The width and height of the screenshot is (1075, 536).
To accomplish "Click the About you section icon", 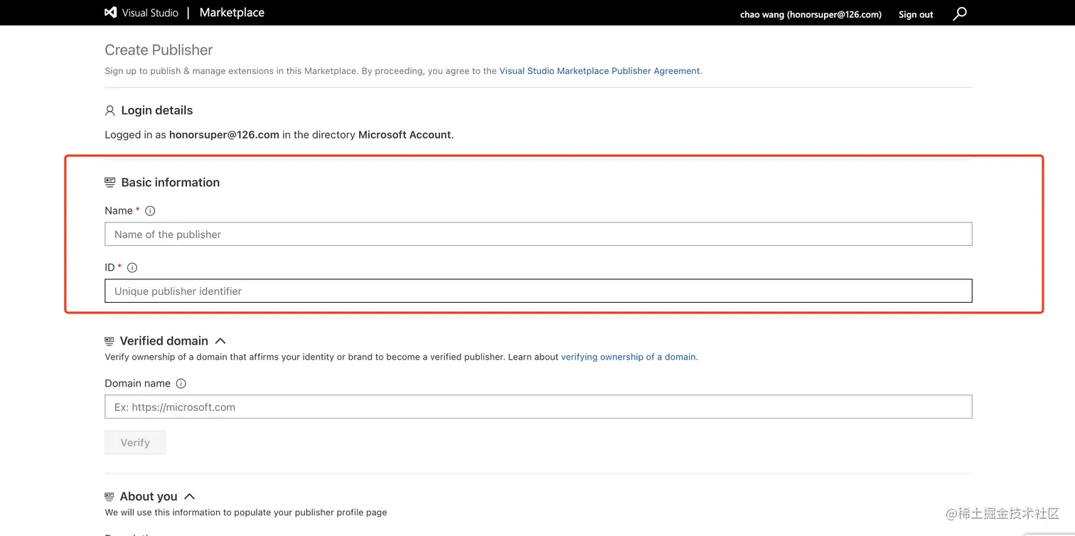I will pyautogui.click(x=109, y=496).
